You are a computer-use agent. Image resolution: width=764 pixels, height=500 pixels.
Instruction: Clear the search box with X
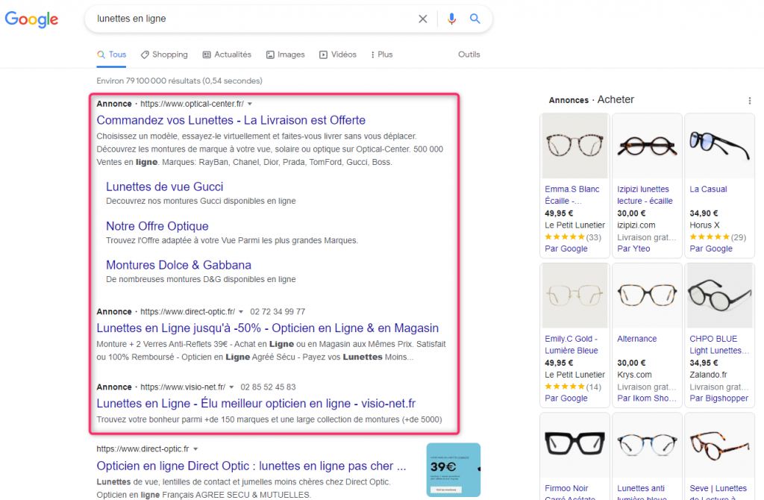click(x=422, y=19)
